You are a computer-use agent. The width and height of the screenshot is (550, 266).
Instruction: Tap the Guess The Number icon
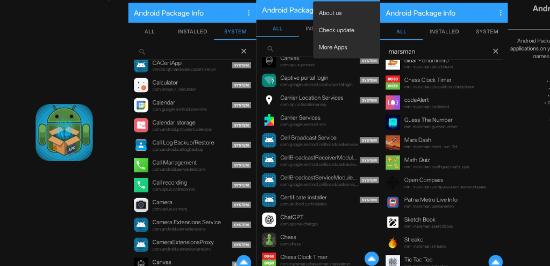[x=393, y=123]
